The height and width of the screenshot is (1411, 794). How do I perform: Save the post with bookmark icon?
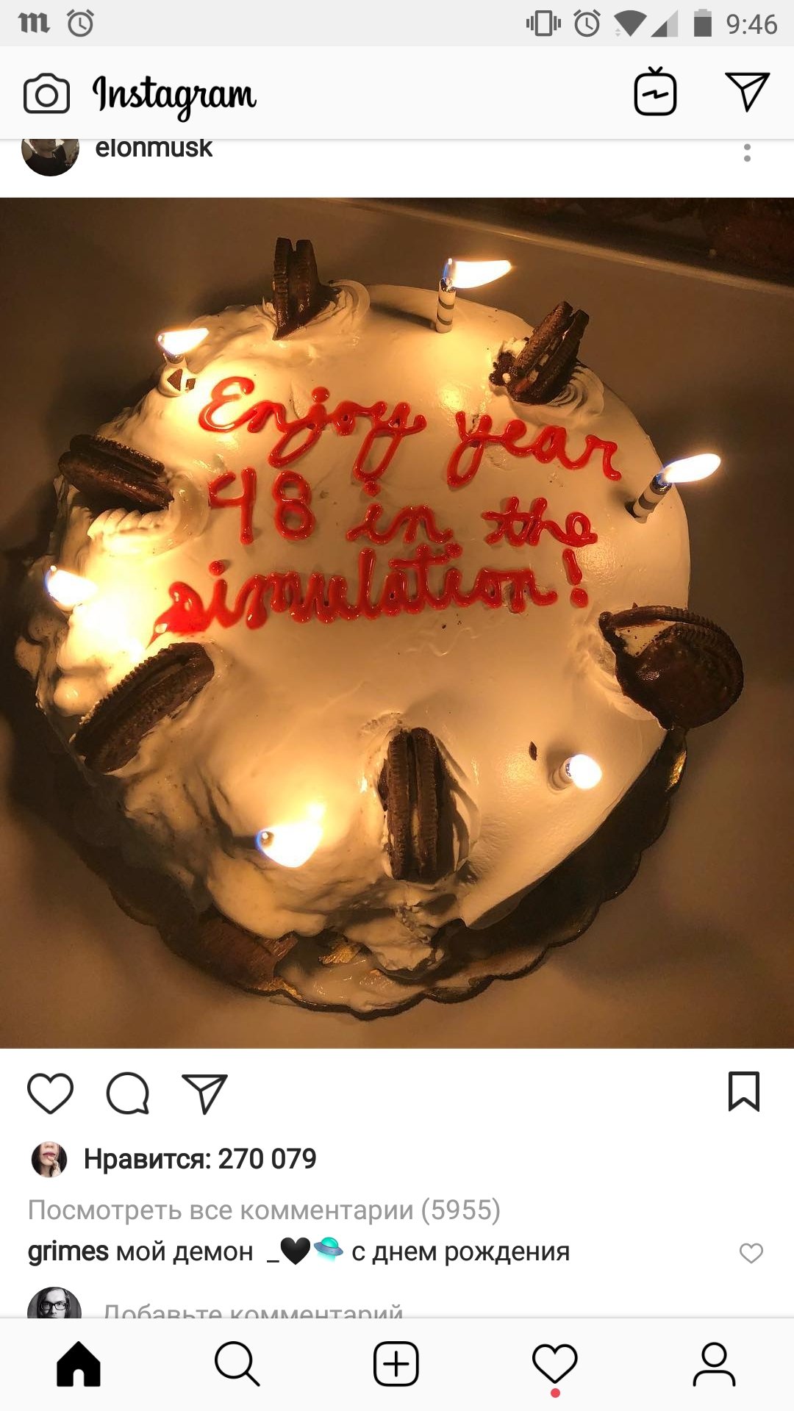click(x=743, y=1091)
